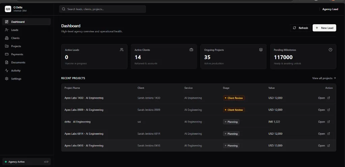Open the Dashboard menu item
The height and width of the screenshot is (167, 345).
tap(26, 22)
